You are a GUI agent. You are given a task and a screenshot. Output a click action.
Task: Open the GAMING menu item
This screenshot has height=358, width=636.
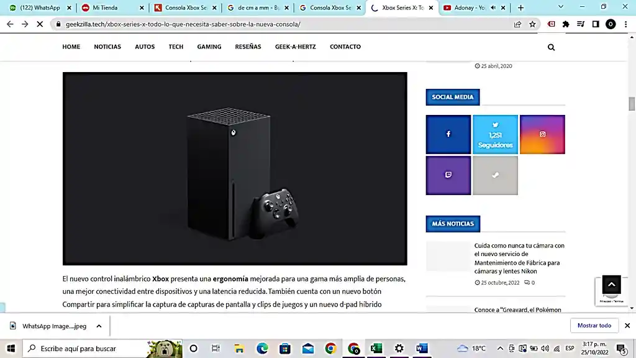point(209,47)
